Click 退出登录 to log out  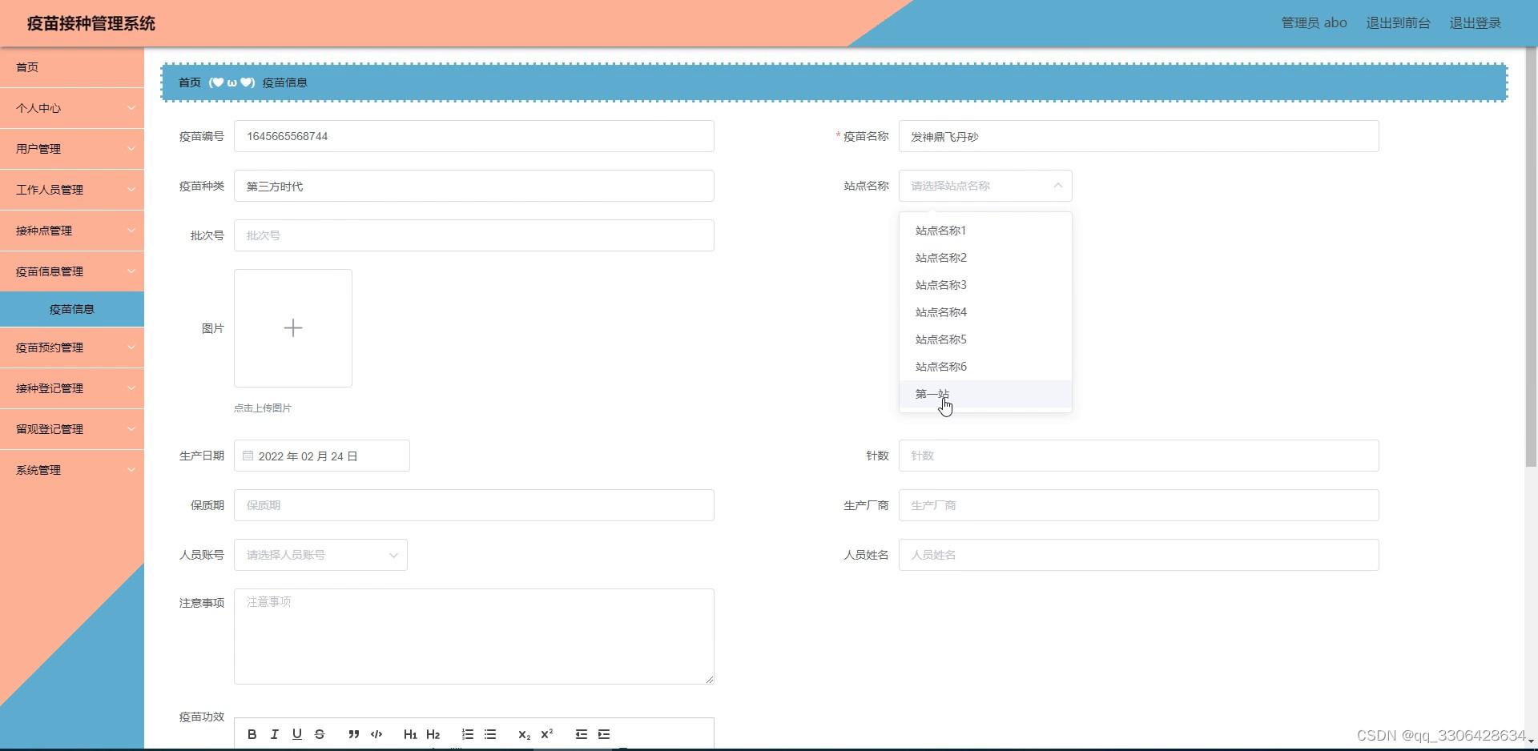(x=1476, y=23)
